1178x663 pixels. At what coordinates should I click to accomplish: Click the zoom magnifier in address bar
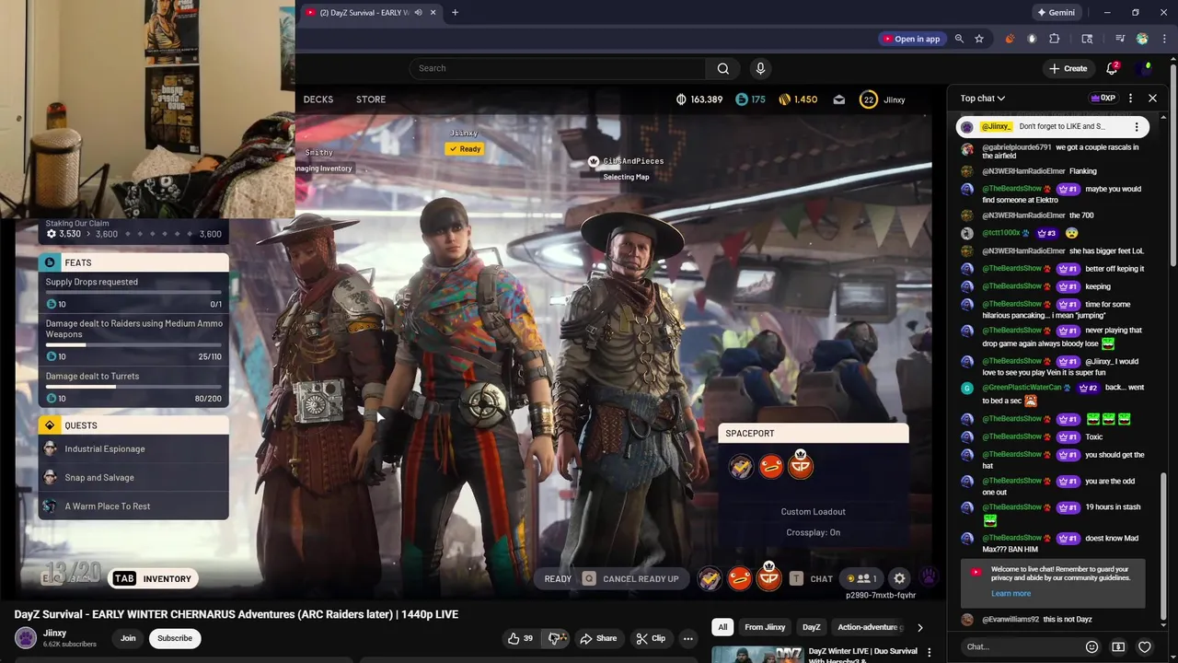(959, 39)
